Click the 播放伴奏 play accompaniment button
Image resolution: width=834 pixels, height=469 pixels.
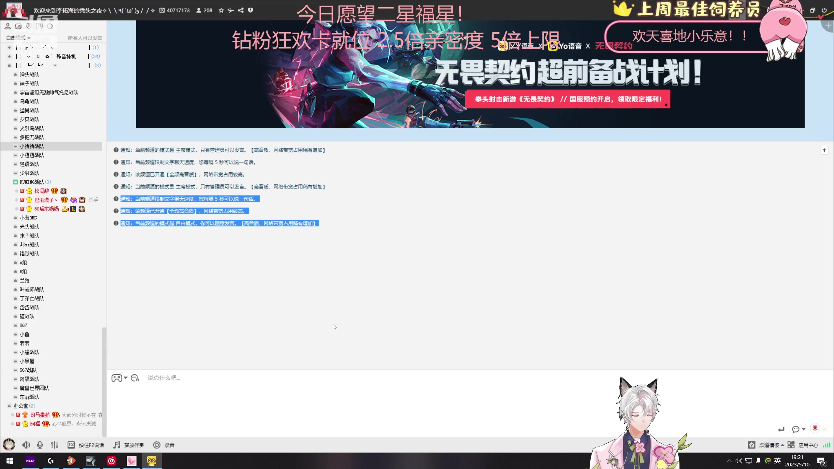[129, 445]
